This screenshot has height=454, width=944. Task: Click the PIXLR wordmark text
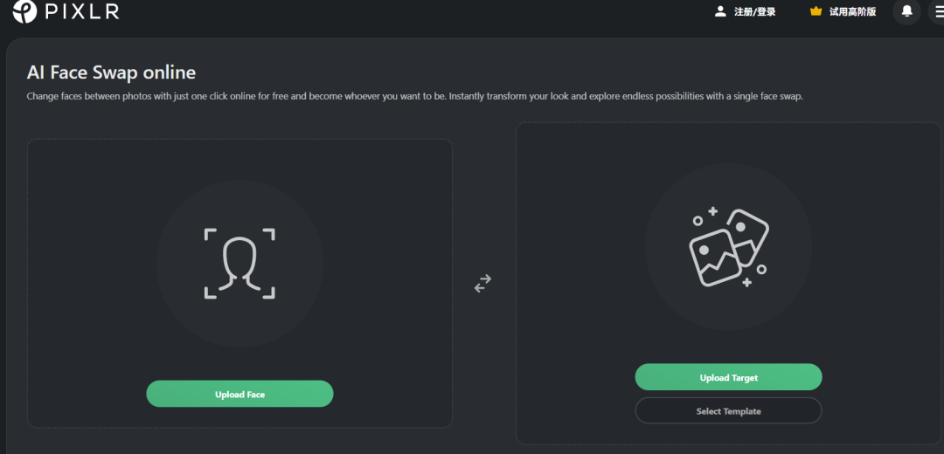(82, 11)
